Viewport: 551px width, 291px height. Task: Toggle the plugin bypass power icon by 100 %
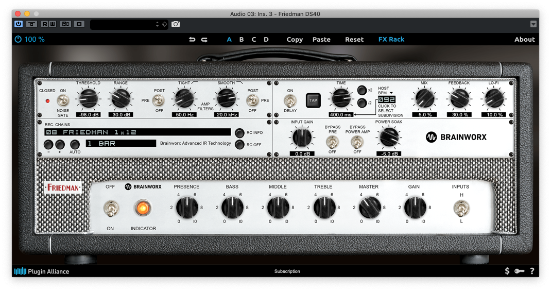coord(18,39)
